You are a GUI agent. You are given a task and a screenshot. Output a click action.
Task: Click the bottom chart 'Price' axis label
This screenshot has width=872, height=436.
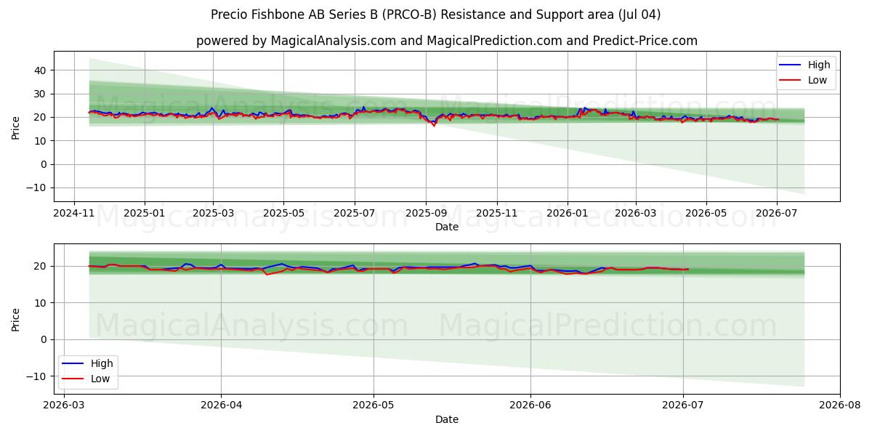[16, 319]
